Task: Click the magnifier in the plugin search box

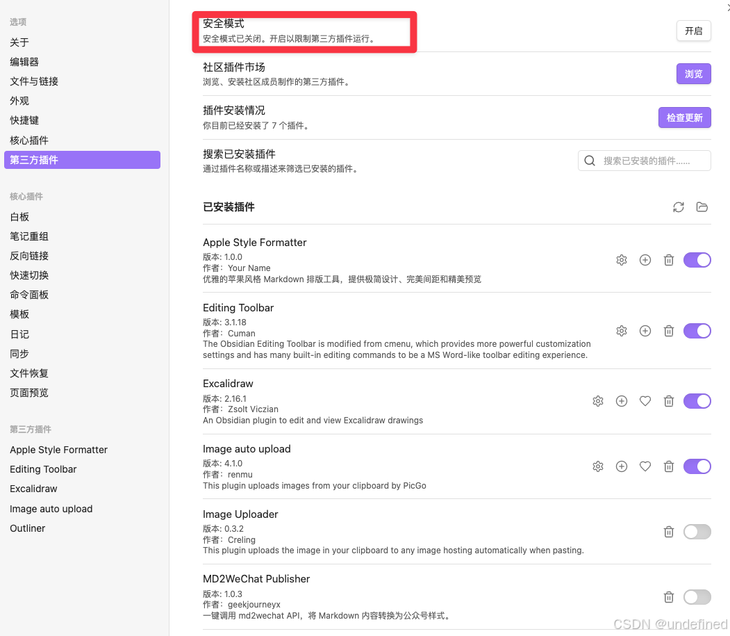Action: (590, 161)
